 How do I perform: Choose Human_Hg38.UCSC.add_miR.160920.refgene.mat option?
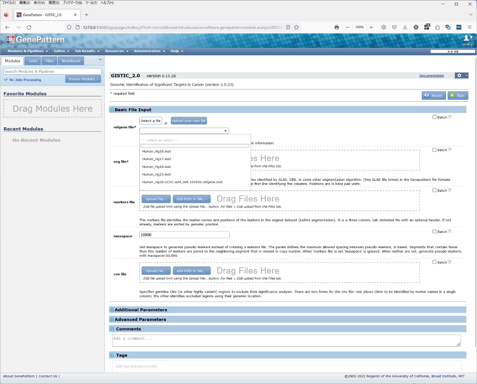pos(195,182)
